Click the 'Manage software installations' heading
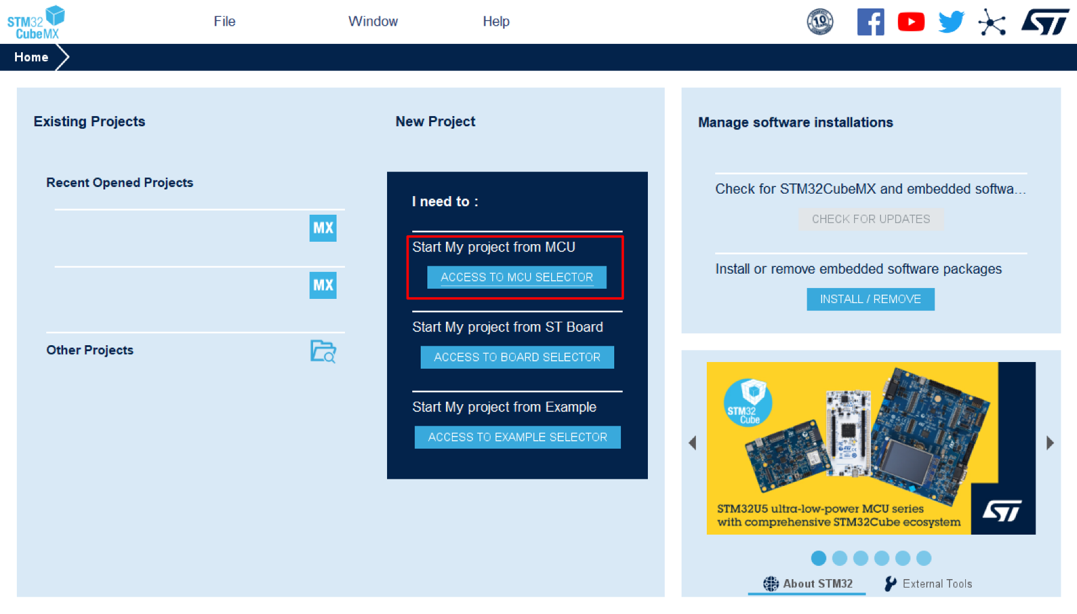The height and width of the screenshot is (614, 1077). 796,123
